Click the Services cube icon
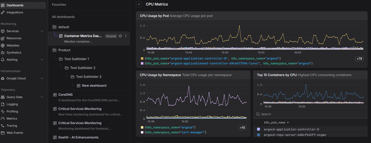The height and width of the screenshot is (143, 371). click(3, 31)
